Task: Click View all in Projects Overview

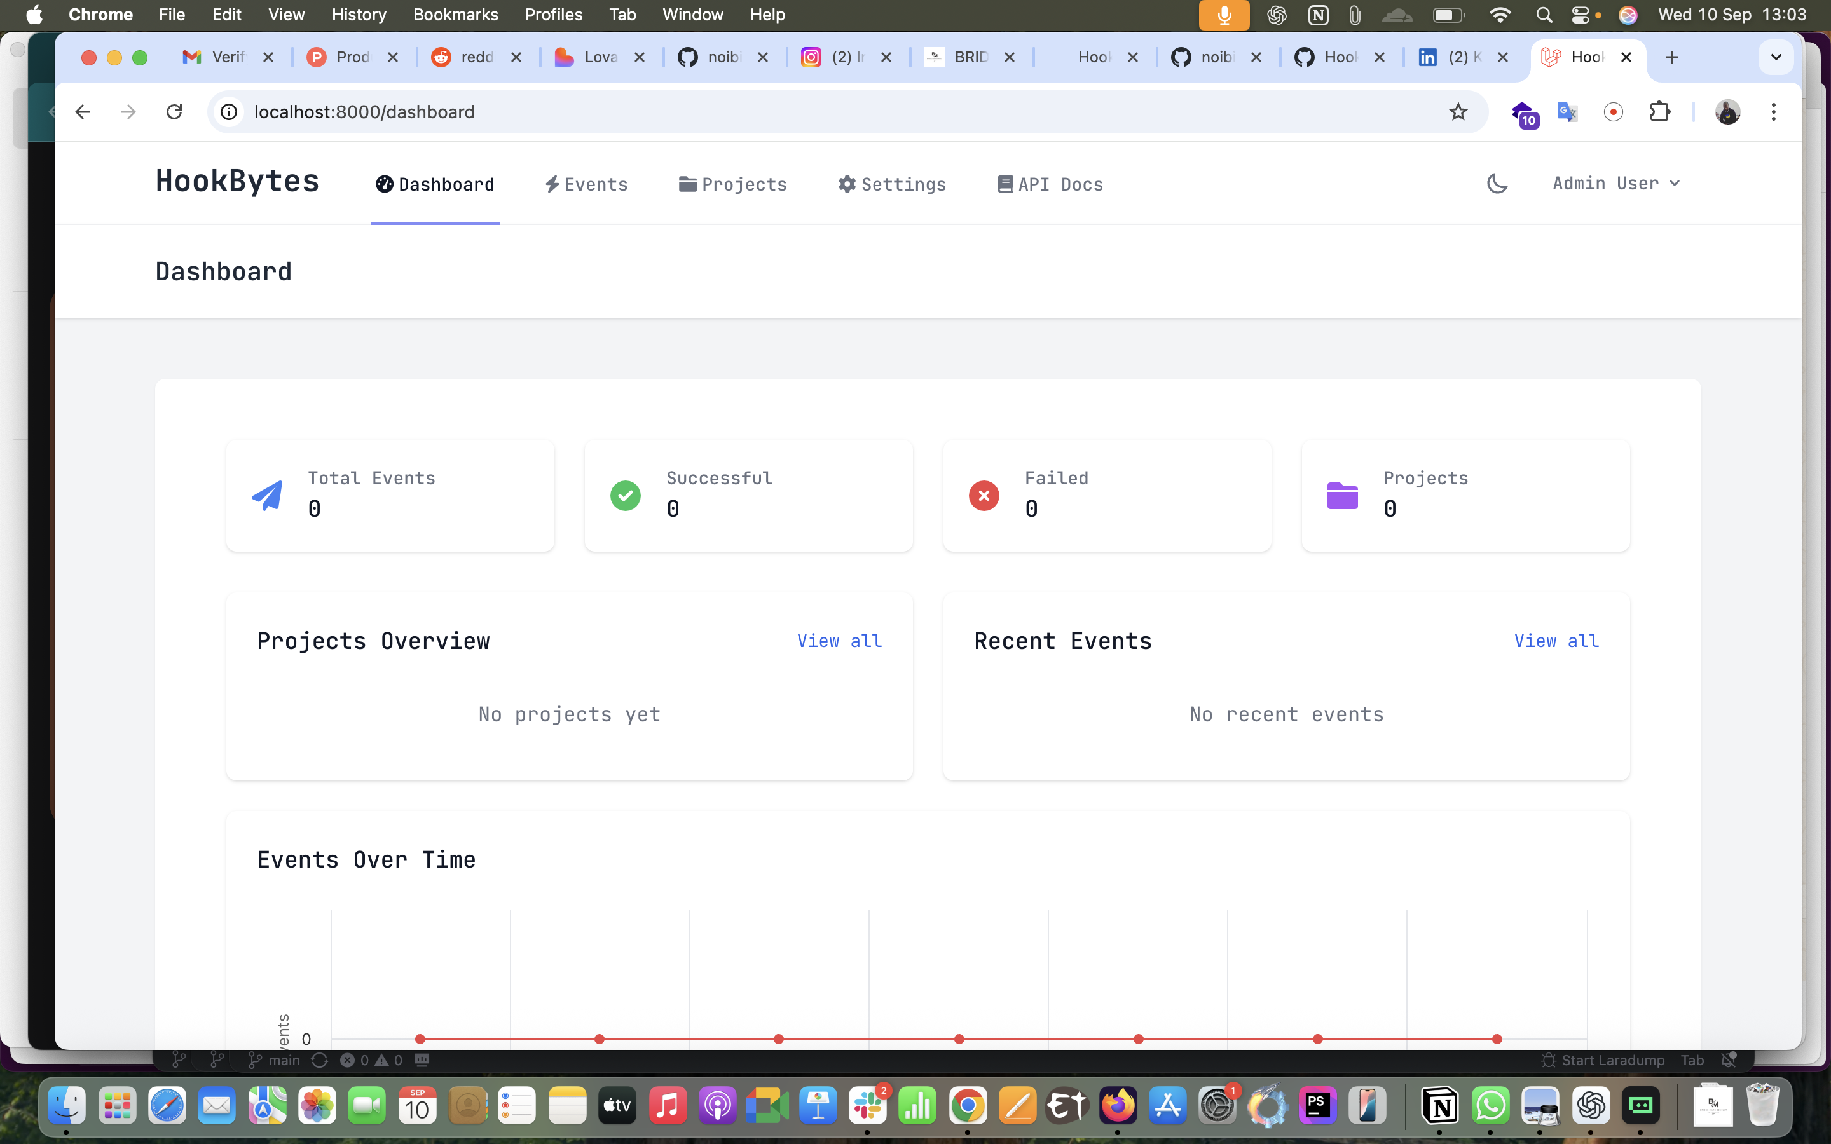Action: [839, 641]
